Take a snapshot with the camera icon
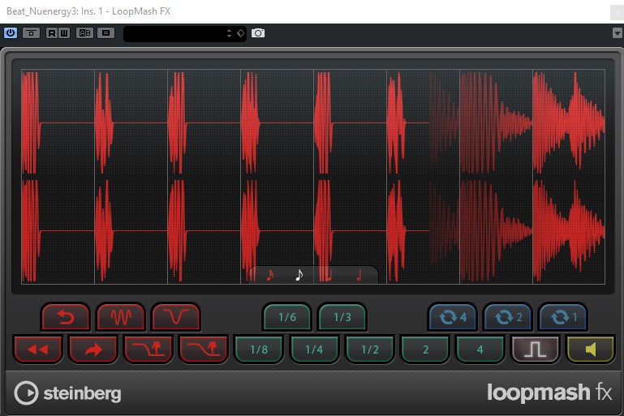The image size is (624, 416). pos(258,33)
